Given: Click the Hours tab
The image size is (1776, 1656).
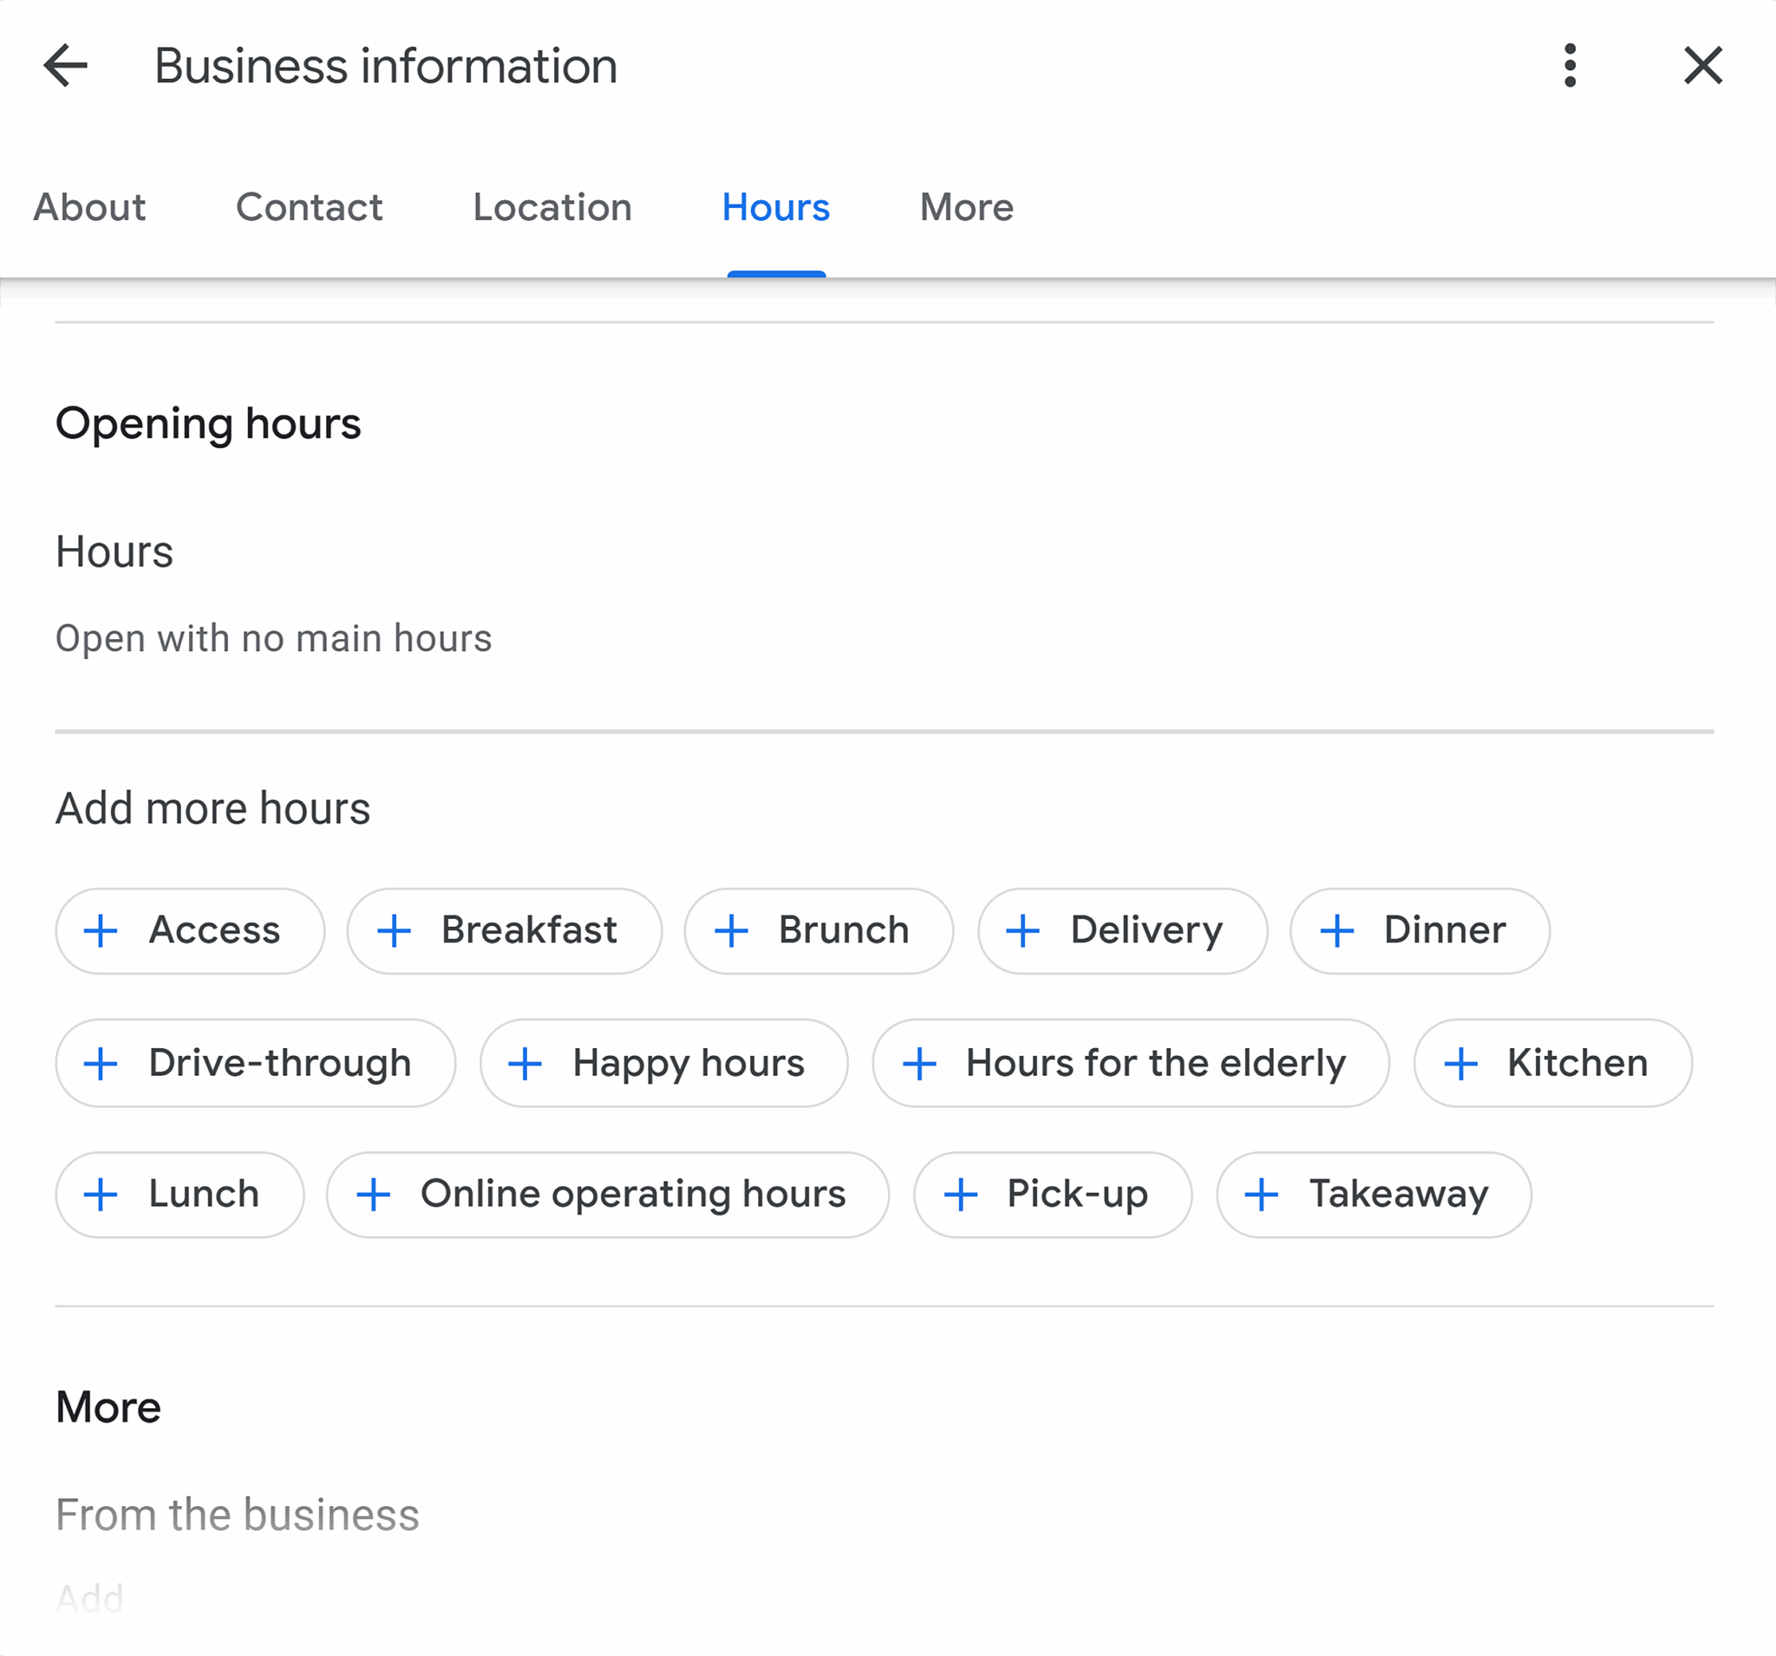Looking at the screenshot, I should pyautogui.click(x=775, y=207).
